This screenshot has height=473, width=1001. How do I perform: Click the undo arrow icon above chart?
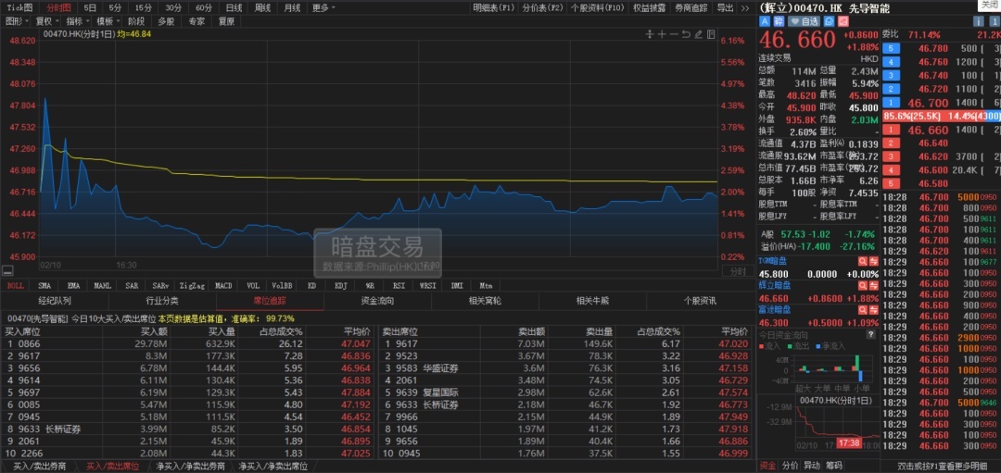tap(685, 35)
